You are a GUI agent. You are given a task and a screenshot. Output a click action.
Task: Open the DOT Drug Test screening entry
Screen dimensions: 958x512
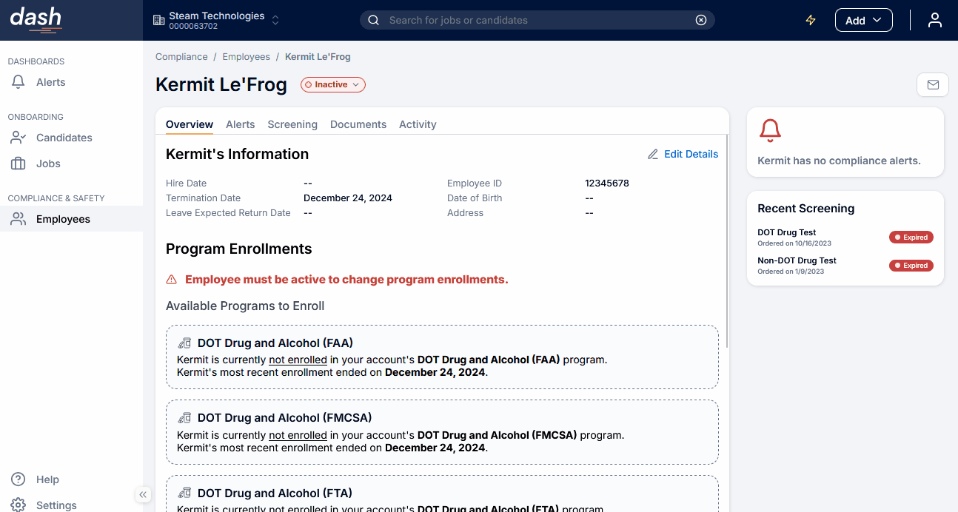pos(787,232)
